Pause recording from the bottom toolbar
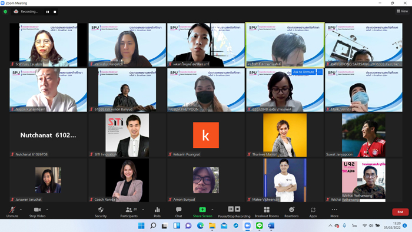 (231, 209)
